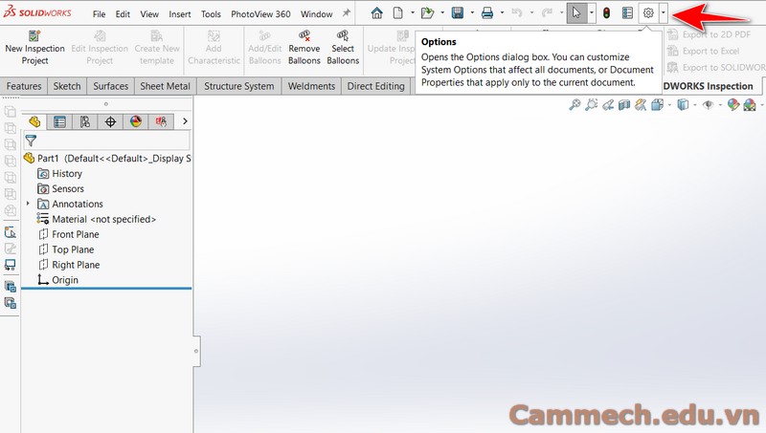
Task: Open FeatureManager Design Tree tab
Action: tap(34, 121)
